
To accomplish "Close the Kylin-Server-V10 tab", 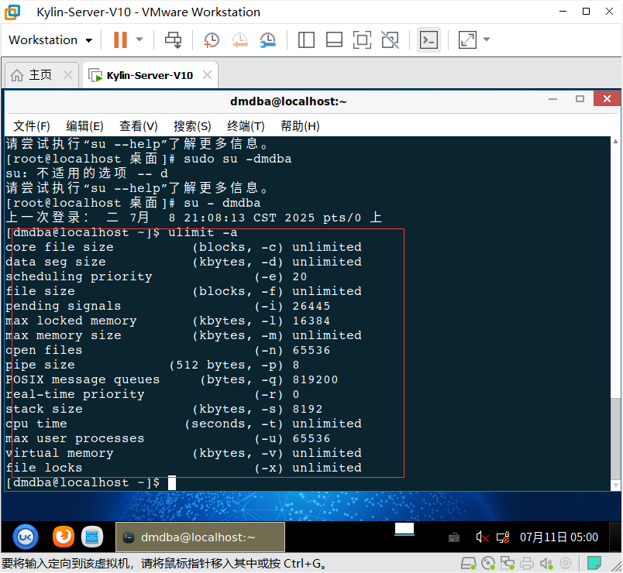I will (x=208, y=74).
